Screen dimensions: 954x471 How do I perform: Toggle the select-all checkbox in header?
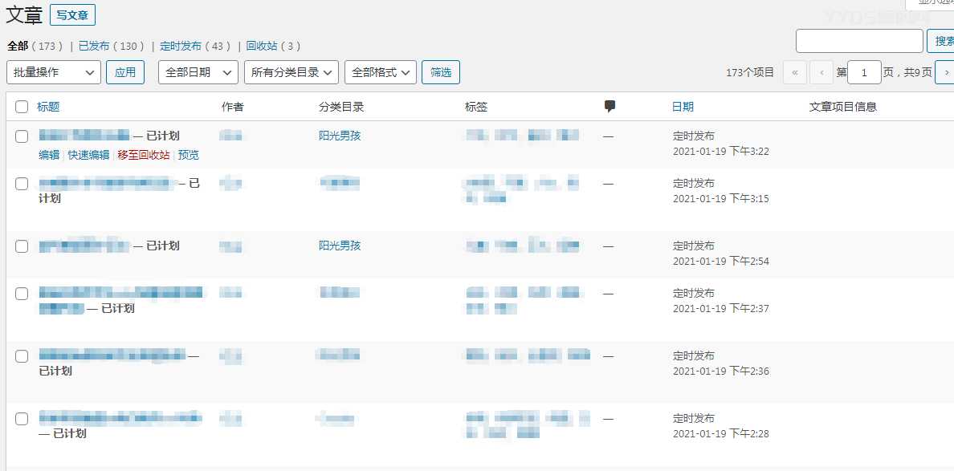(22, 107)
